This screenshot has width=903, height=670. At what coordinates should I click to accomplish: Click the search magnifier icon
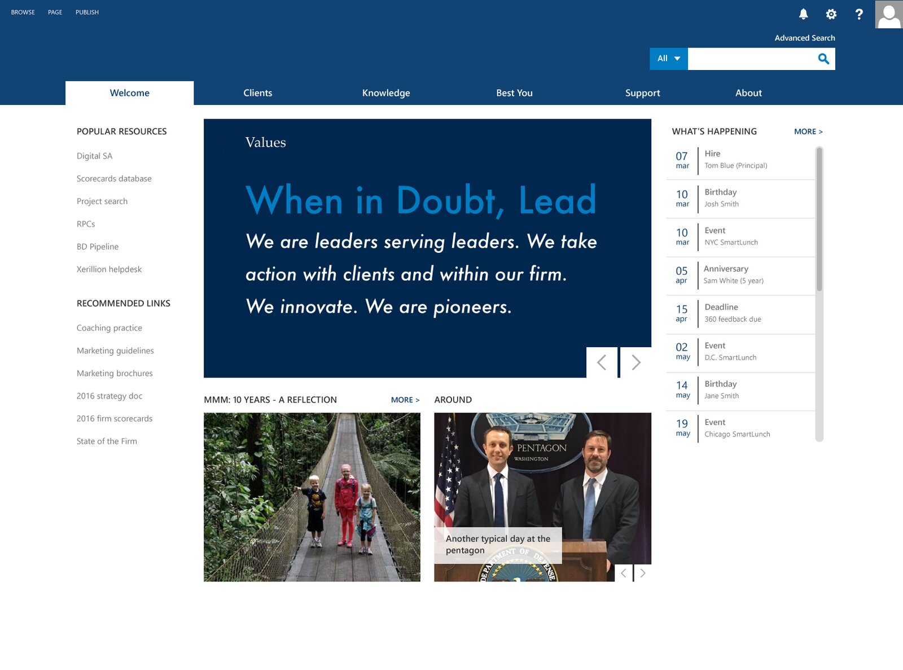[x=823, y=59]
